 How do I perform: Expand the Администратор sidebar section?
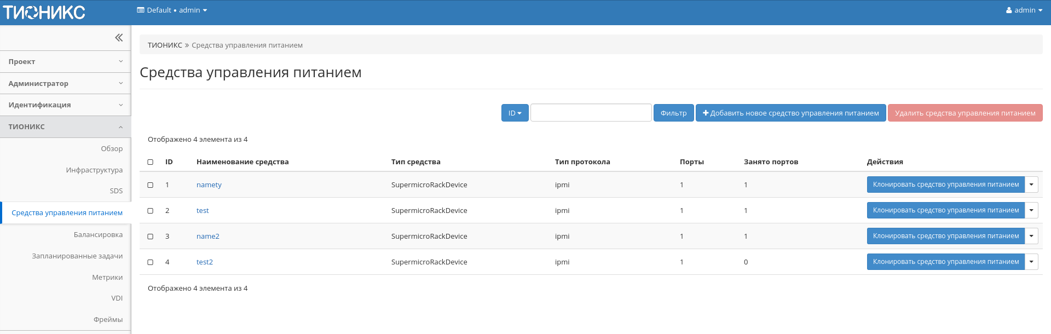(65, 84)
